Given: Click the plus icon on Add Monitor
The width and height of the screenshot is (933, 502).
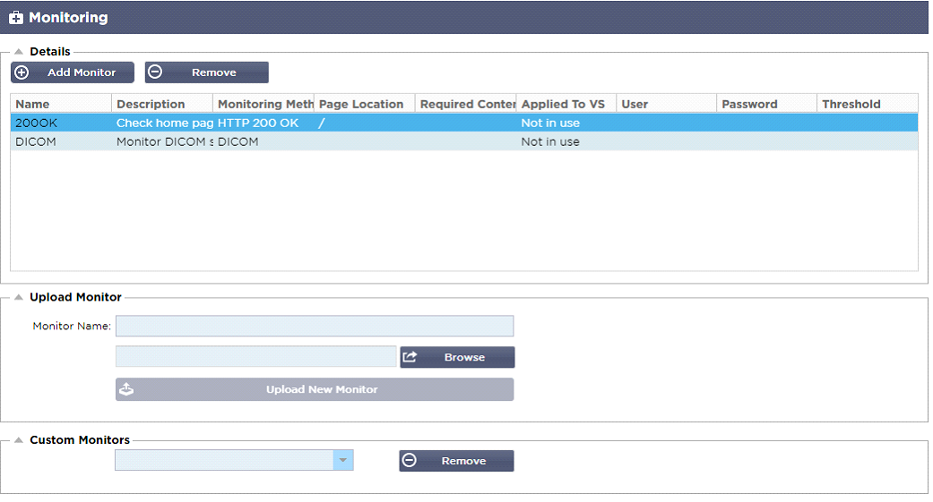Looking at the screenshot, I should tap(22, 72).
